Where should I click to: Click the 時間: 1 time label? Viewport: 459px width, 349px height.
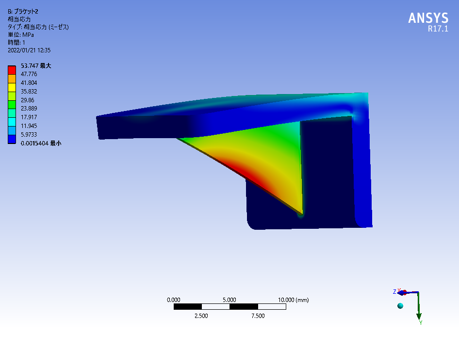(16, 43)
